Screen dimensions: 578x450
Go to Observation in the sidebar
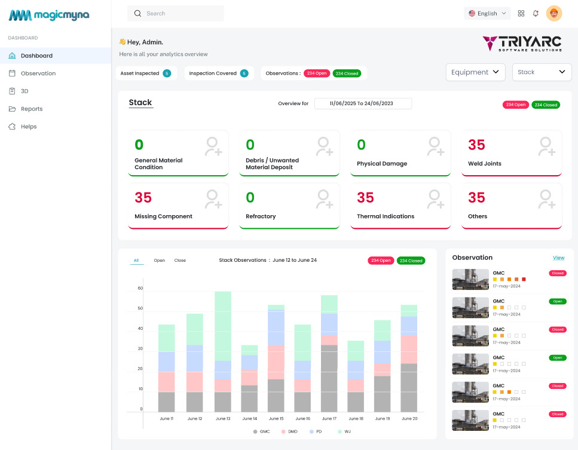pyautogui.click(x=38, y=74)
